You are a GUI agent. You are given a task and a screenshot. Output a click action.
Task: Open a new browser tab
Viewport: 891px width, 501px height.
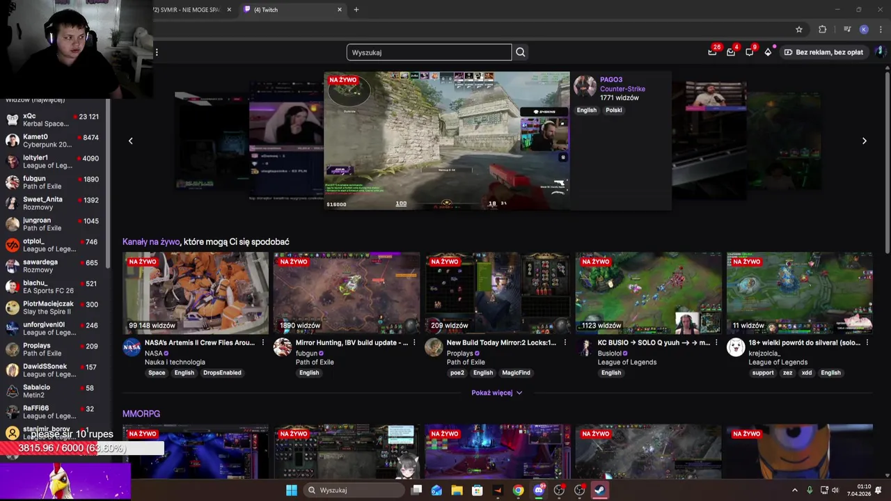(356, 10)
